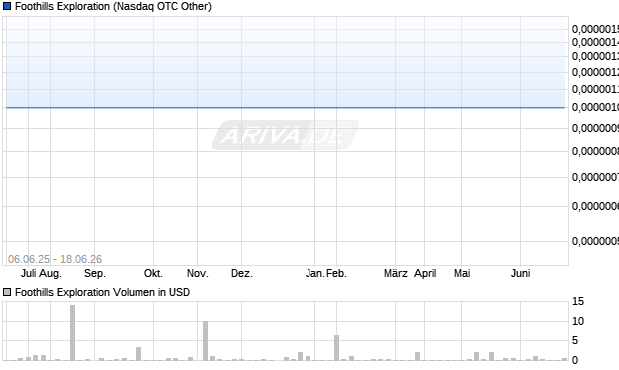Click the date range '06.06.25 - 18.06.26'
This screenshot has height=370, width=619.
tap(55, 259)
